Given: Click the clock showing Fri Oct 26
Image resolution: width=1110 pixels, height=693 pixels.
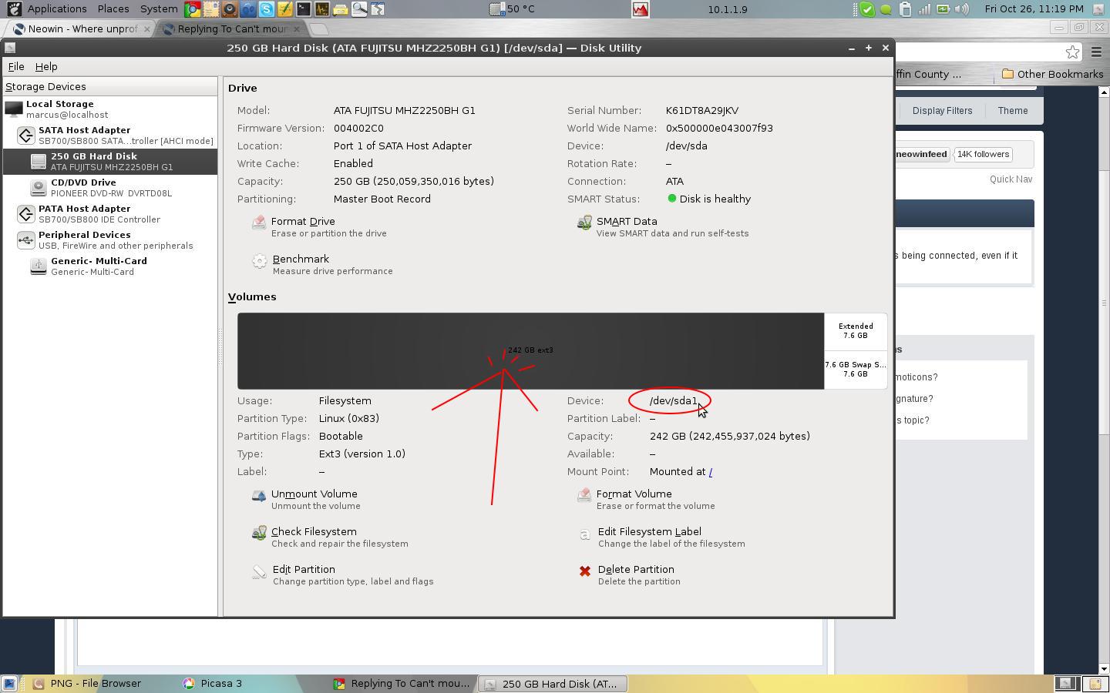Looking at the screenshot, I should 1034,9.
